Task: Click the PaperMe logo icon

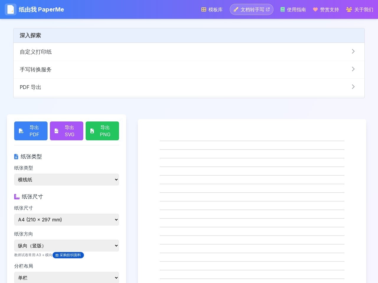Action: (11, 9)
